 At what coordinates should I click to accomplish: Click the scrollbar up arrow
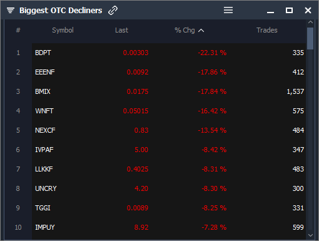click(310, 22)
